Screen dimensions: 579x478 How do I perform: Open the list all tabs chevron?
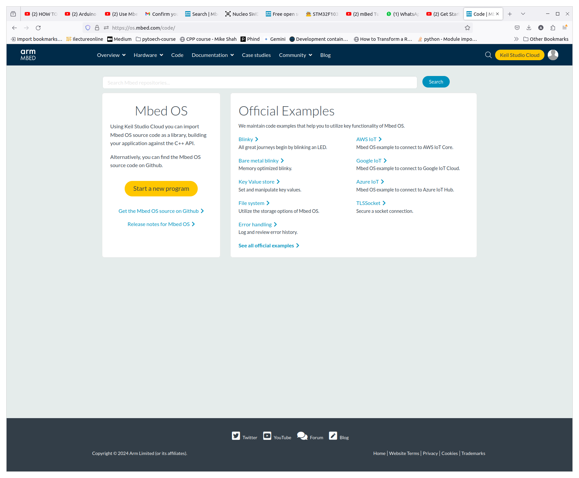523,14
